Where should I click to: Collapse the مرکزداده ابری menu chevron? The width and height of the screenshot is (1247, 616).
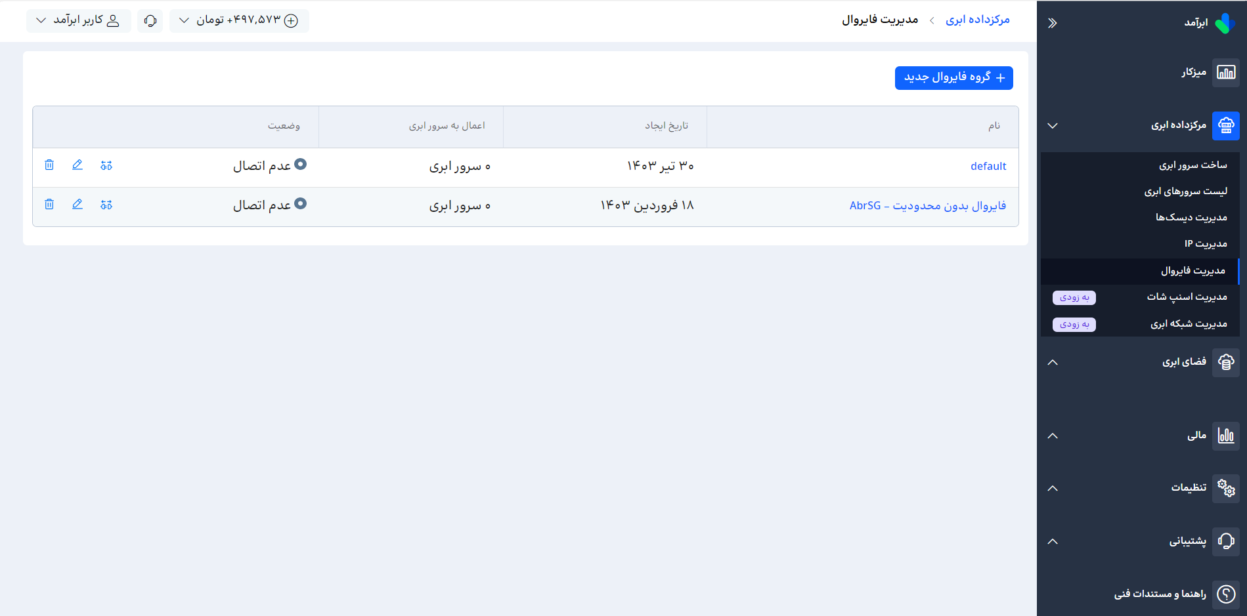[x=1053, y=125]
